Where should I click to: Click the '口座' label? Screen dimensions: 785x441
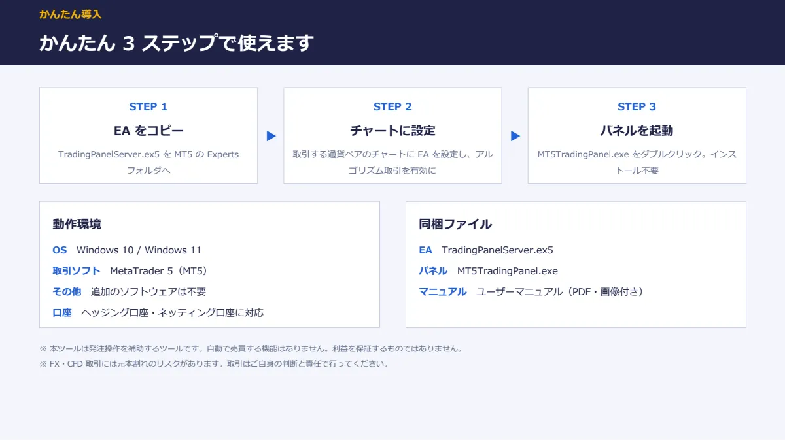point(62,313)
